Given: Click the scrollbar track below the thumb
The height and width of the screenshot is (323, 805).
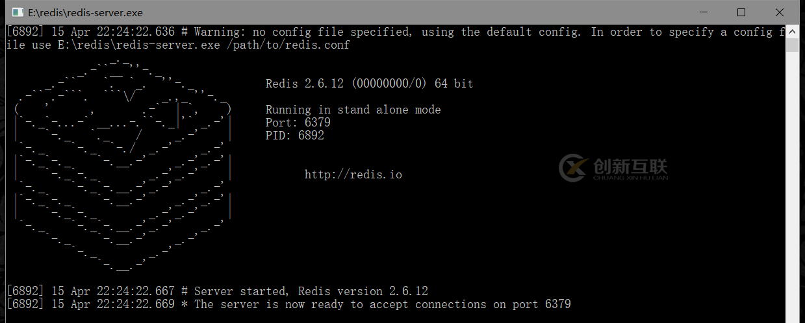Looking at the screenshot, I should [x=792, y=195].
